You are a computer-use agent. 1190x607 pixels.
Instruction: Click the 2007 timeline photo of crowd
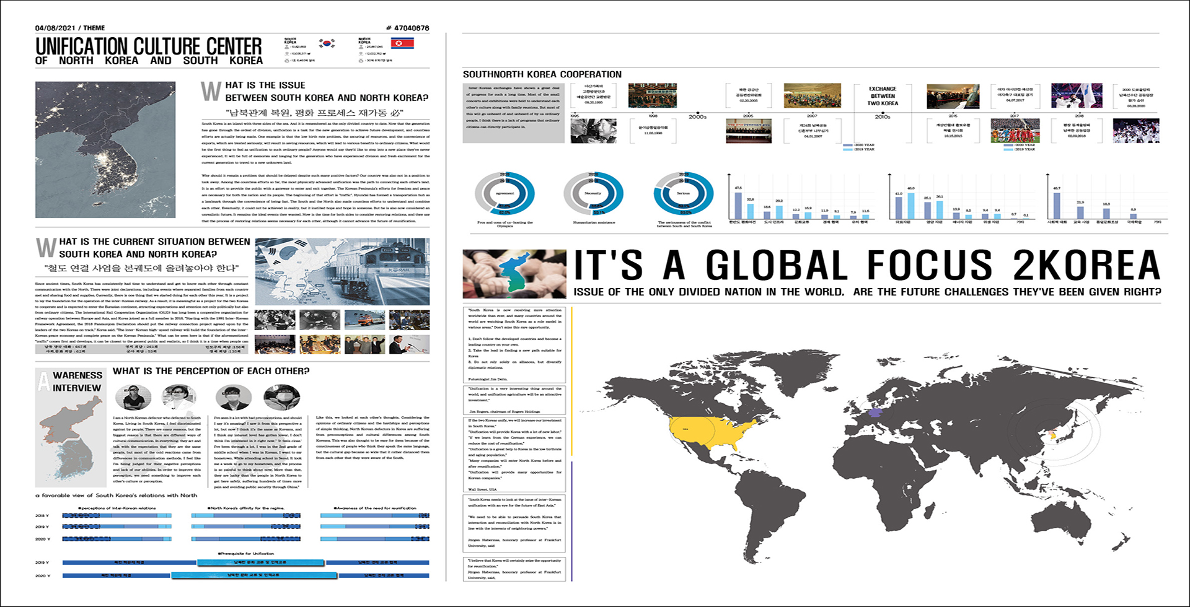pos(812,96)
